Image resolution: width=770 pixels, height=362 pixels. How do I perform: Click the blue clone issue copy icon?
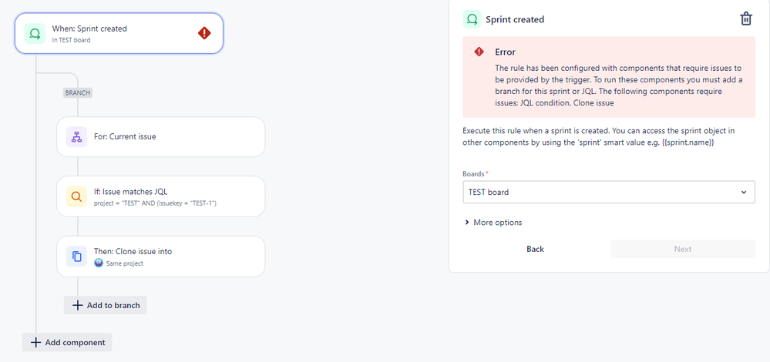[x=76, y=256]
